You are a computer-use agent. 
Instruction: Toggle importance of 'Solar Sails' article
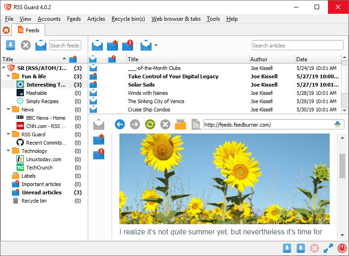click(x=112, y=85)
